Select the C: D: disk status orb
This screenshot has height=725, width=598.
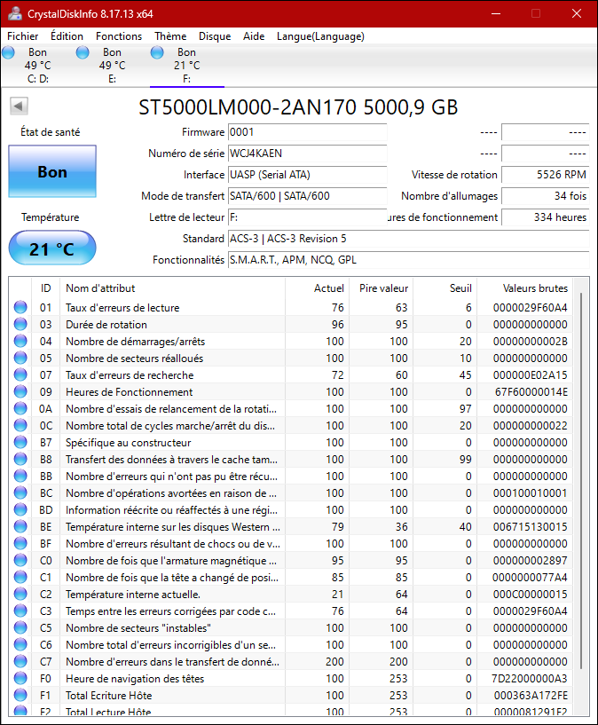(x=9, y=53)
